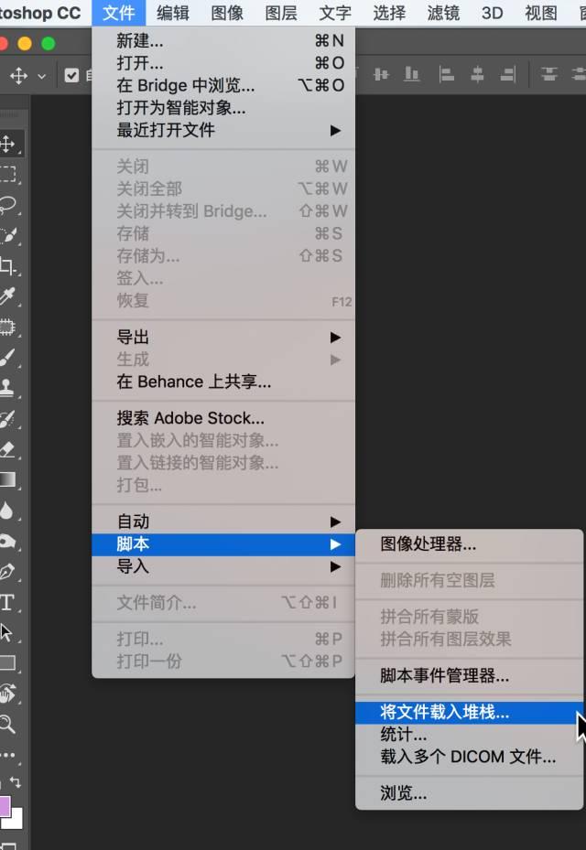This screenshot has width=586, height=850.
Task: Select the Sponge tool
Action: 7,541
